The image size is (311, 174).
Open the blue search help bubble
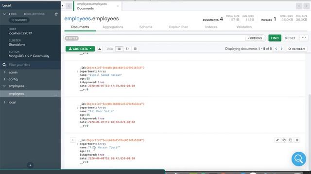point(299,159)
